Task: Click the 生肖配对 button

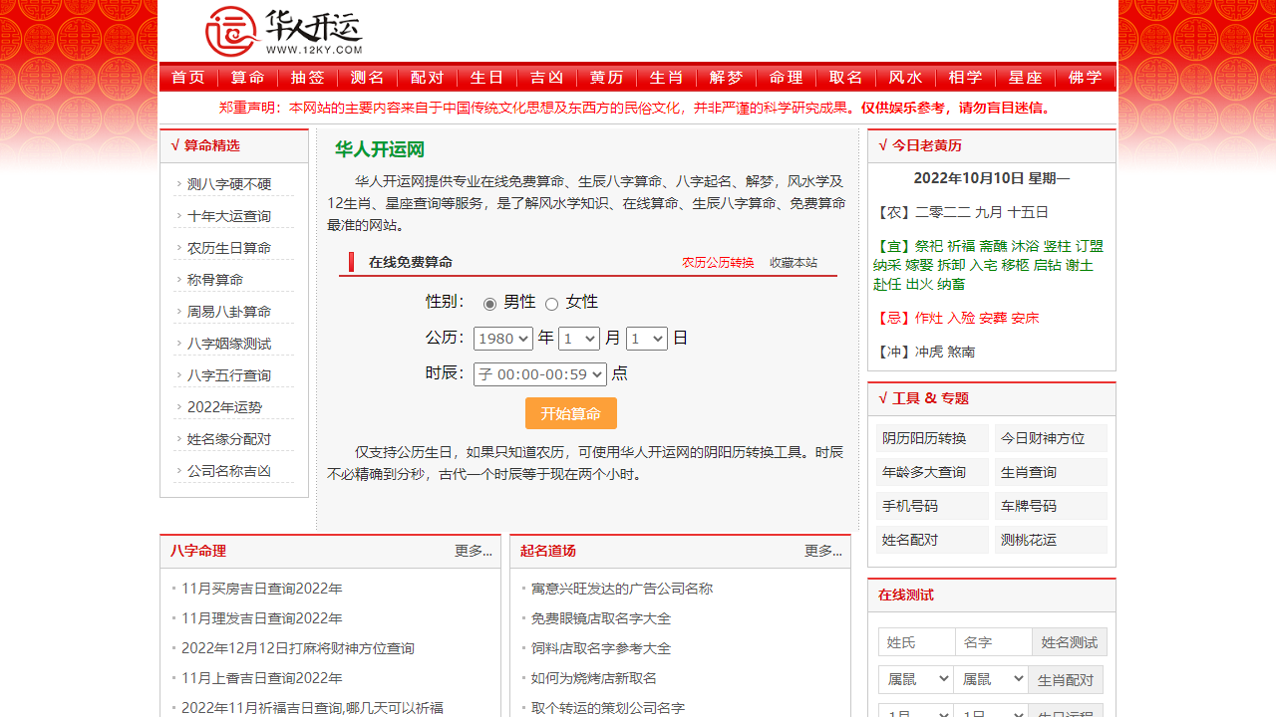Action: point(1066,680)
